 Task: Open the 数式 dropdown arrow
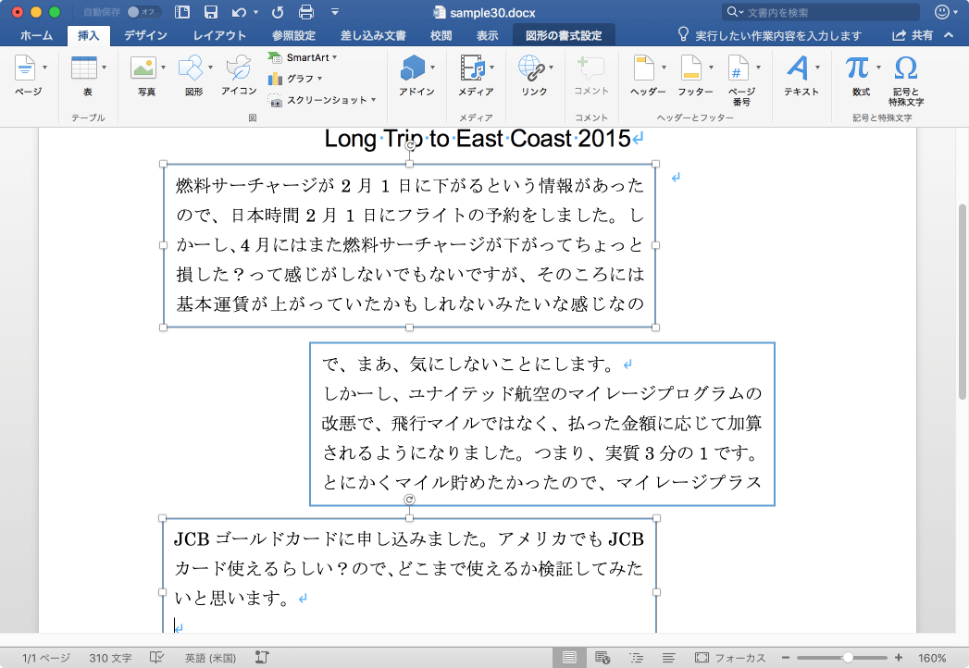tap(878, 67)
